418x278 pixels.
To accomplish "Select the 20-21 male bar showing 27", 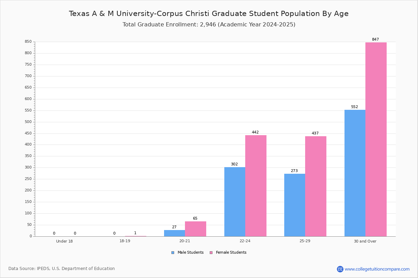I will pyautogui.click(x=175, y=233).
